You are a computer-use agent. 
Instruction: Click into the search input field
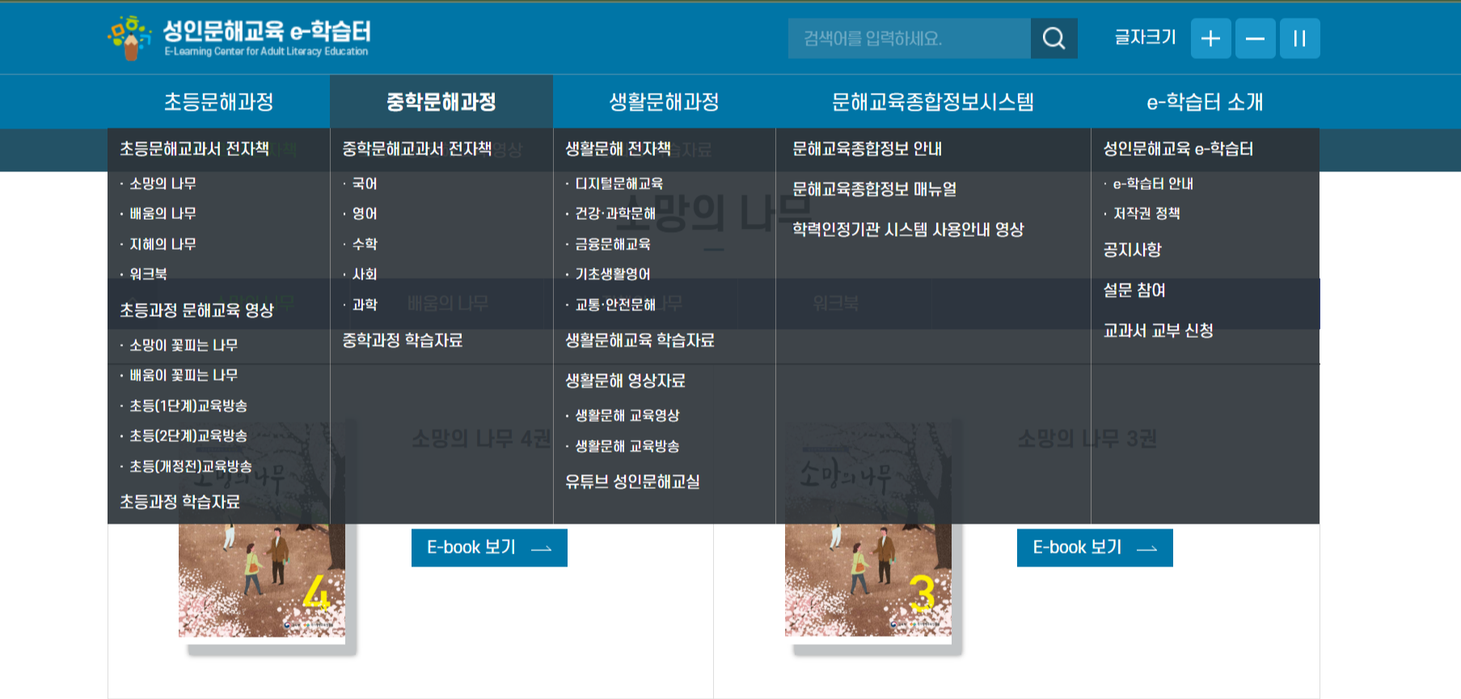point(909,38)
